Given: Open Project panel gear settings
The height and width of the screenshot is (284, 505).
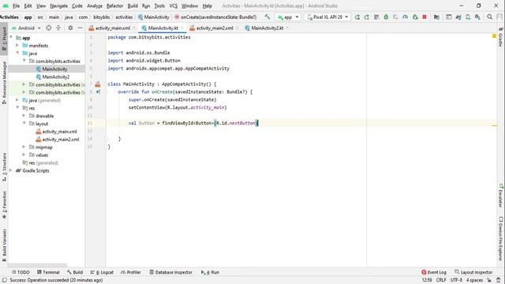Looking at the screenshot, I should tap(70, 28).
